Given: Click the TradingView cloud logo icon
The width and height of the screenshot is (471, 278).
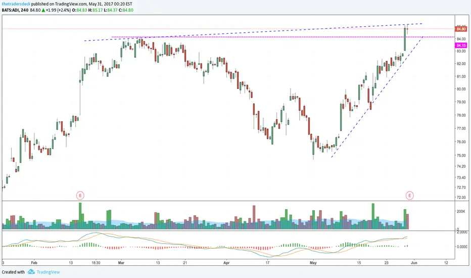Looking at the screenshot, I should [31, 272].
